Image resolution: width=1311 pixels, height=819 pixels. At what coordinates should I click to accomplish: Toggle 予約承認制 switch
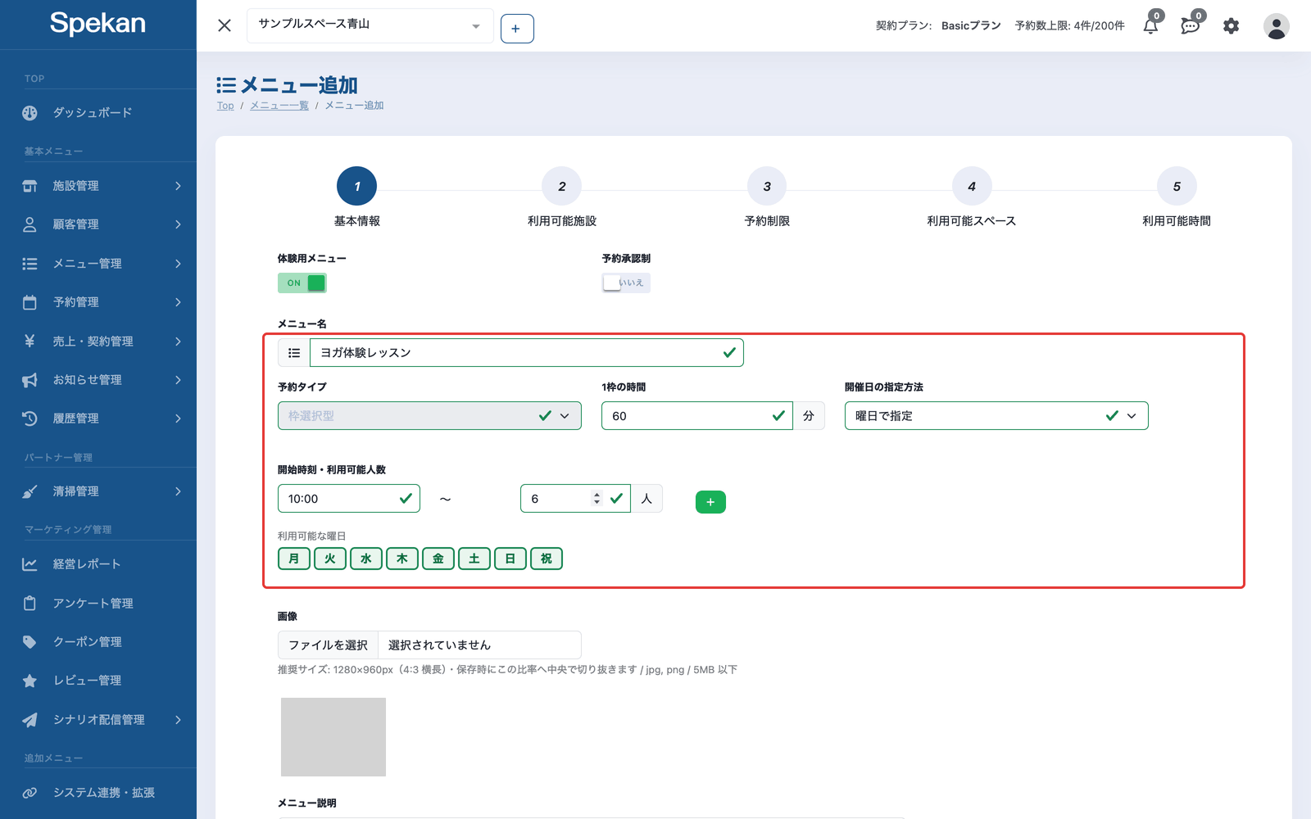pyautogui.click(x=626, y=283)
